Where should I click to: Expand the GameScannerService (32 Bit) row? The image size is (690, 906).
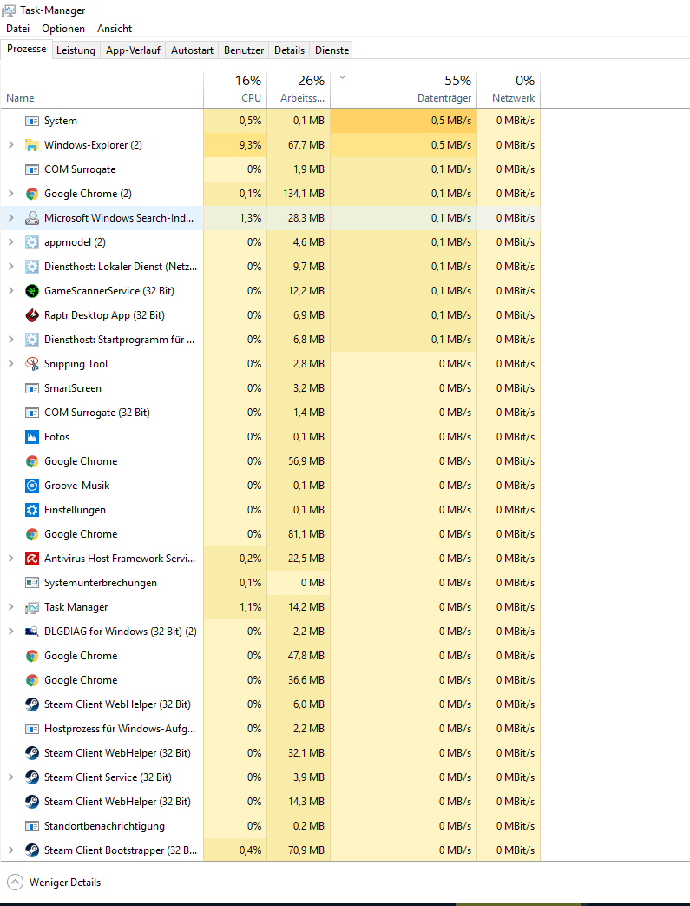(x=11, y=291)
